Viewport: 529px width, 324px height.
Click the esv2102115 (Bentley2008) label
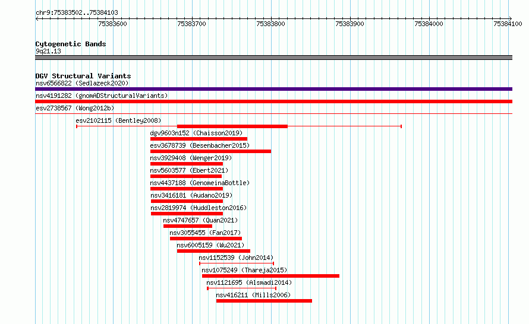(x=118, y=120)
